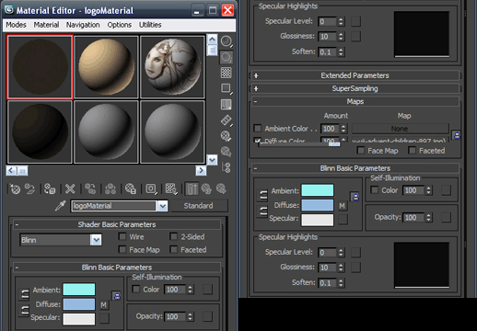Open the Material ID Channel flyout (0 icon)

click(151, 188)
